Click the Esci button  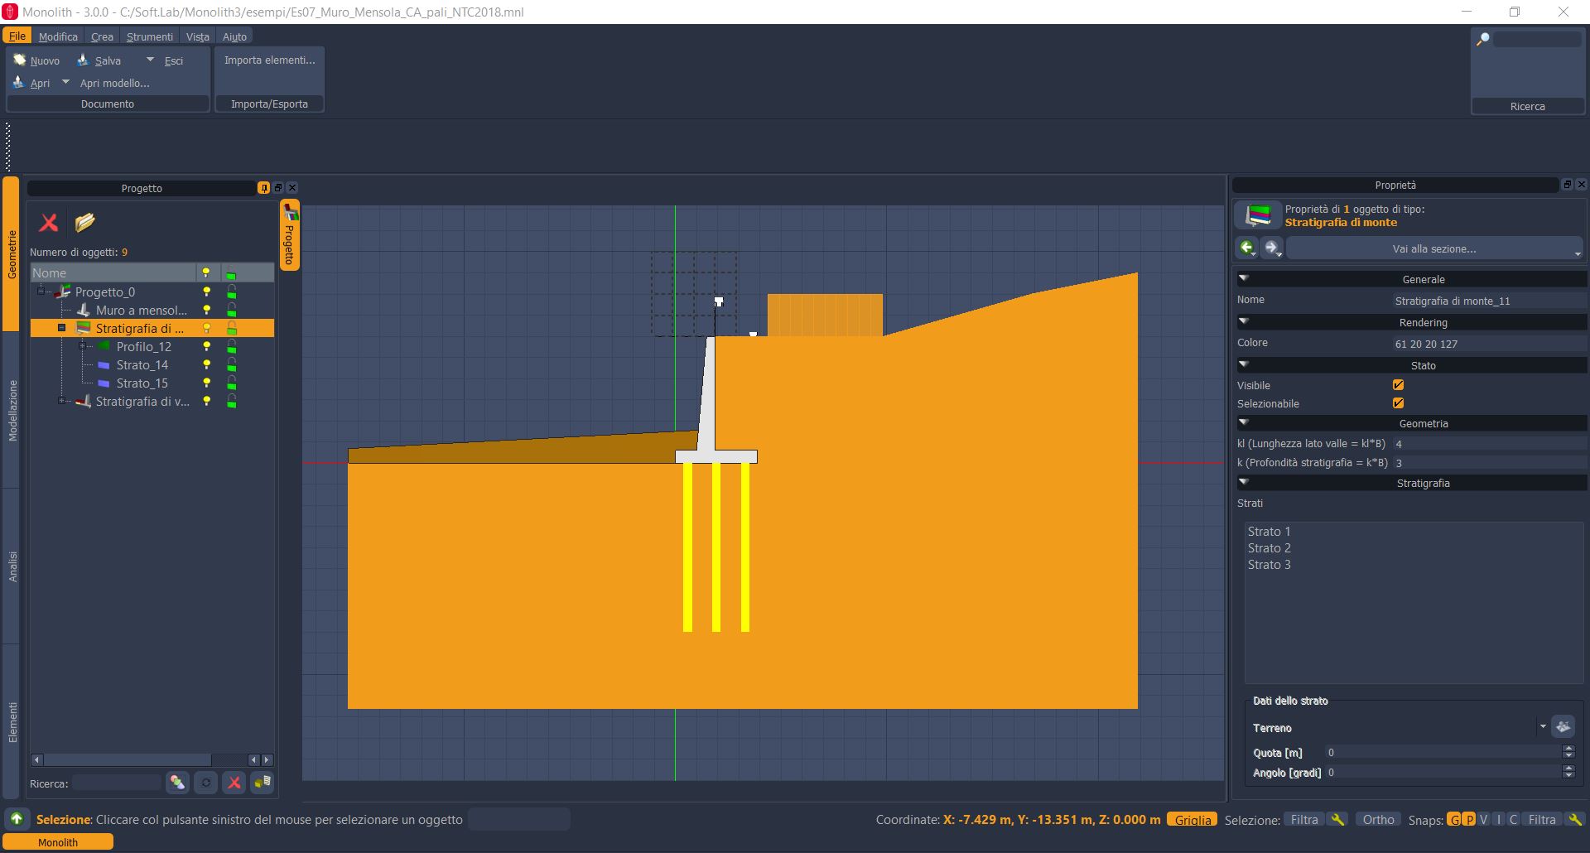tap(174, 60)
